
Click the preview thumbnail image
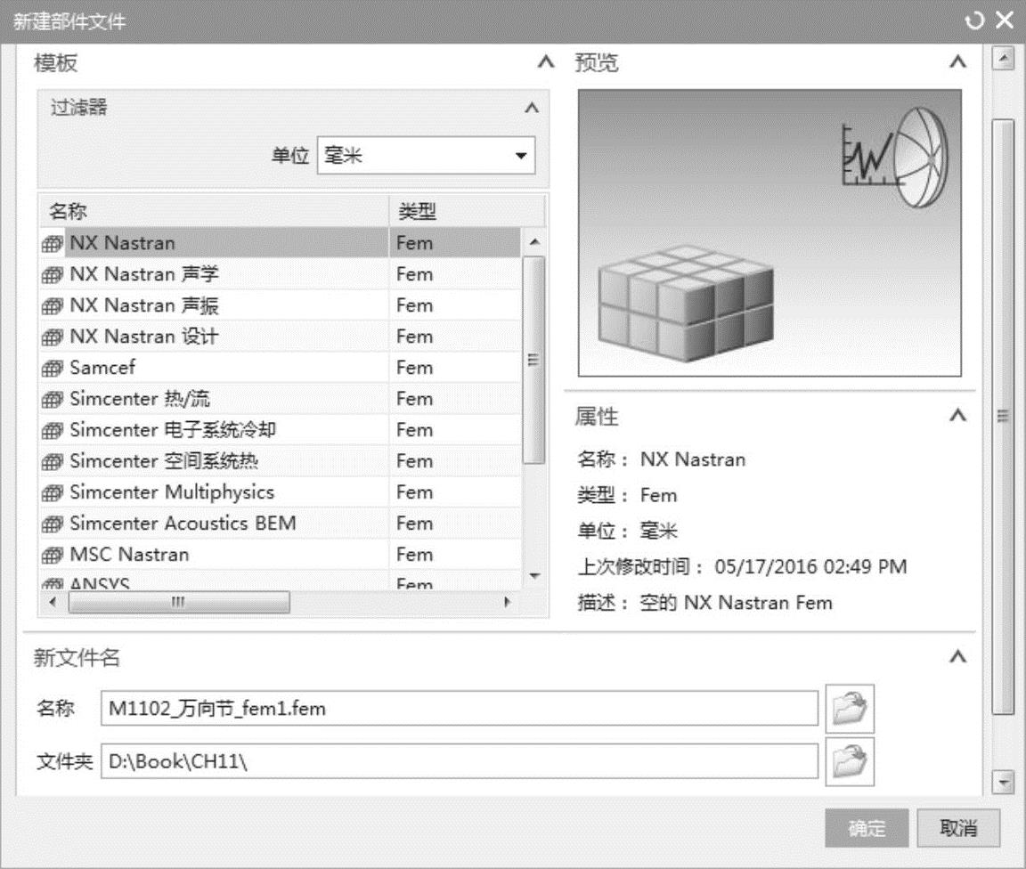(x=769, y=233)
